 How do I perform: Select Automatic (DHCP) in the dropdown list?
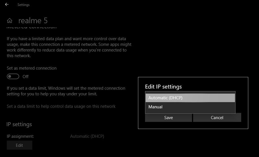click(x=190, y=98)
